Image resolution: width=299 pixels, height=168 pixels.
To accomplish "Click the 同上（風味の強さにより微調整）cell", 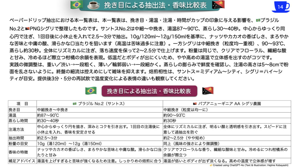I will pyautogui.click(x=227, y=143).
